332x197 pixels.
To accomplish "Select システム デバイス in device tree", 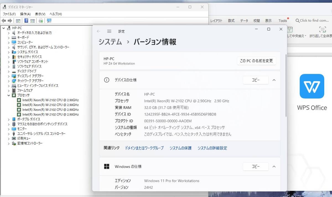I will coord(28,52).
